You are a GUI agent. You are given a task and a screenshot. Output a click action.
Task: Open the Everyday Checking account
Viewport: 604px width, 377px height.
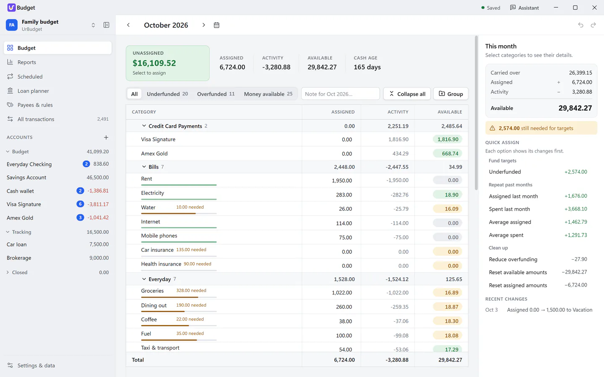(58, 164)
